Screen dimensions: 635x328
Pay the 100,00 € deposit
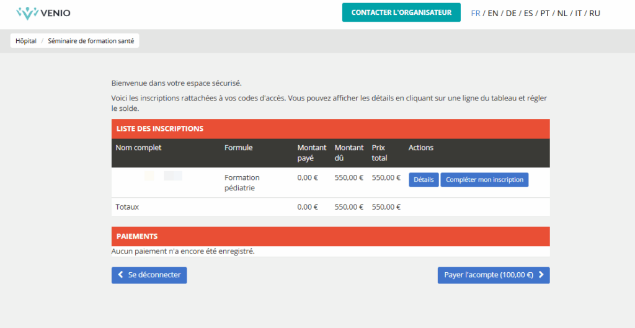(x=494, y=275)
